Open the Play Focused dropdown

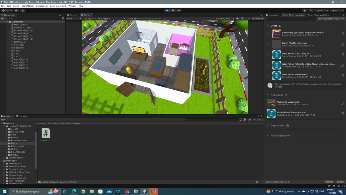tap(225, 18)
